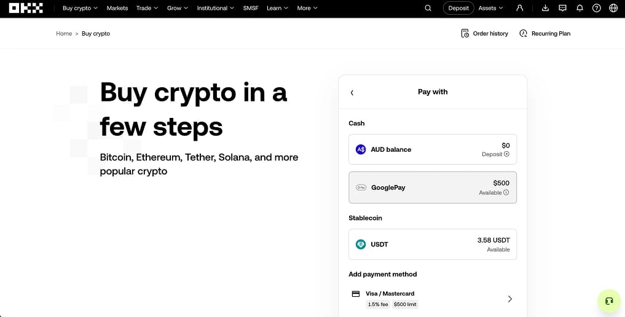Click the Deposit button in header
Screen dimensions: 625x317
[458, 8]
